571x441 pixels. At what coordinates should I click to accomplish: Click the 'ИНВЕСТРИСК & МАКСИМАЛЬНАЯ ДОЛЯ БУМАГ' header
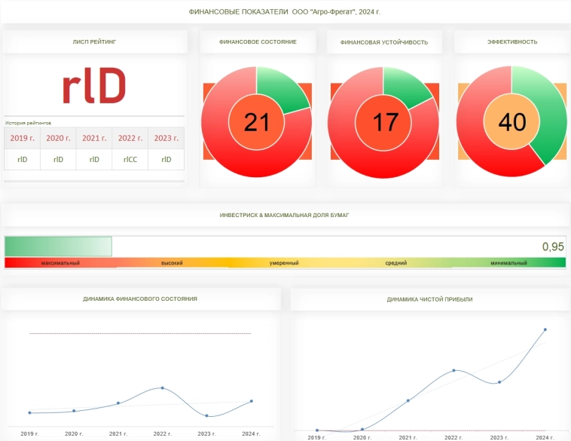point(284,215)
